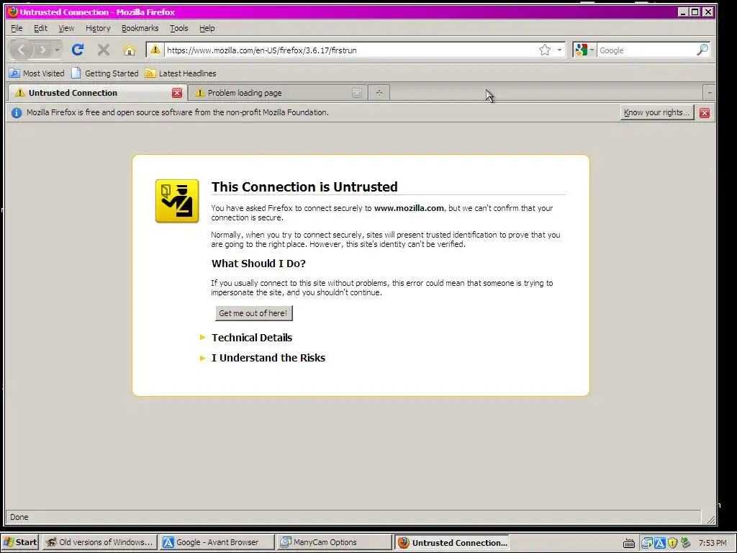This screenshot has height=553, width=737.
Task: Click the window resize grip corner
Action: coord(710,518)
